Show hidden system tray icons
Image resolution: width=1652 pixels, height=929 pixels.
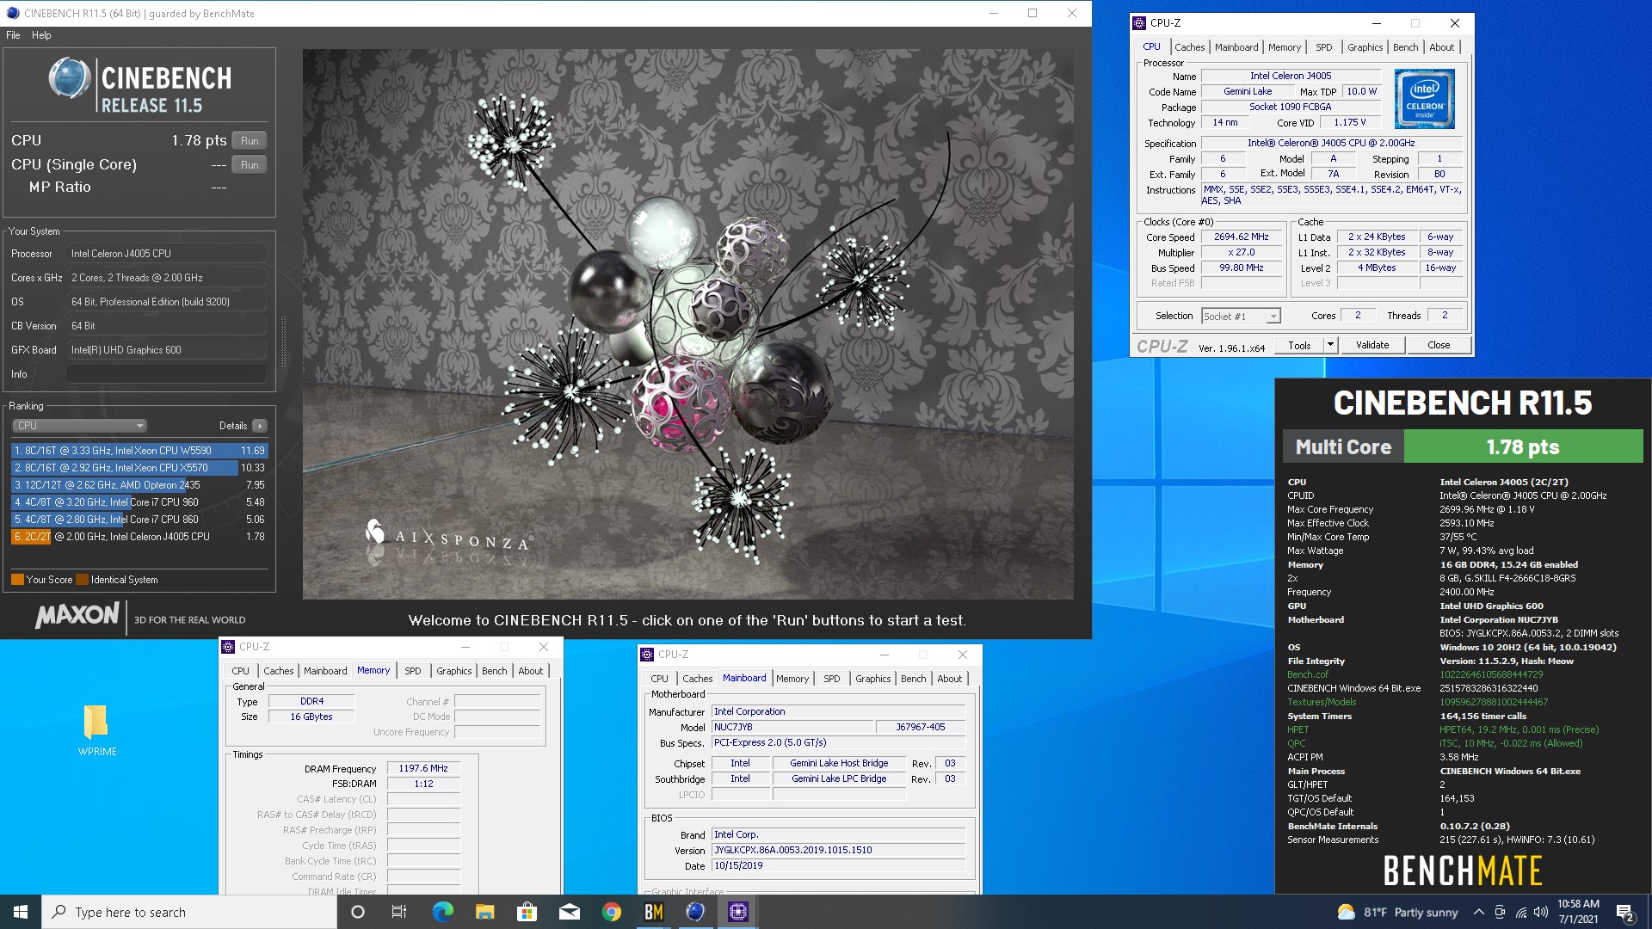point(1478,912)
